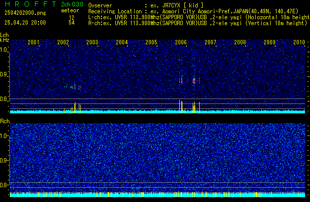Click the Ovserver JR7CYX line

tap(146, 5)
